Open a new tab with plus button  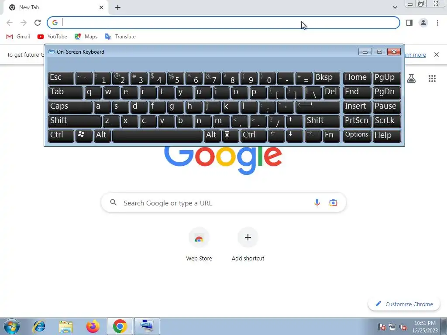[x=118, y=7]
